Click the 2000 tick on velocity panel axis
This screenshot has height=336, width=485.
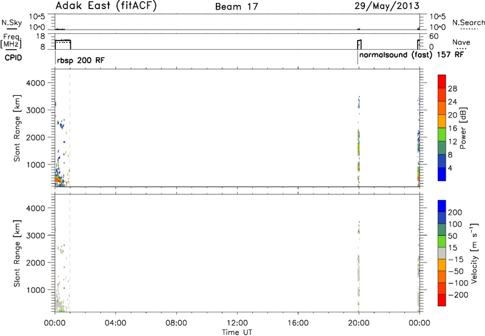click(x=36, y=263)
